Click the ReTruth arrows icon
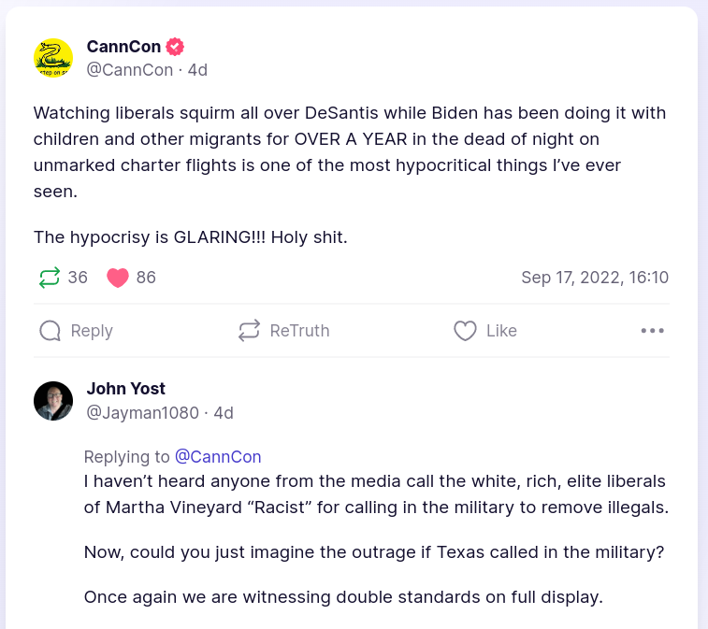 pyautogui.click(x=249, y=331)
